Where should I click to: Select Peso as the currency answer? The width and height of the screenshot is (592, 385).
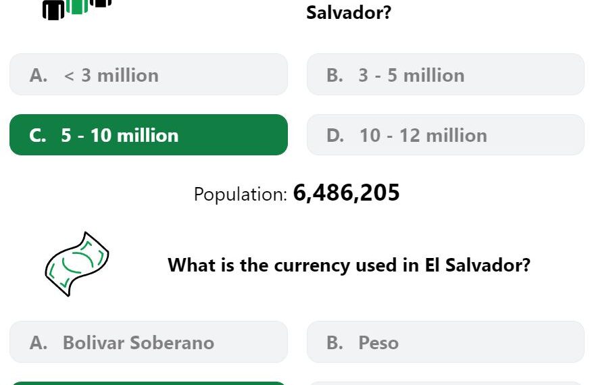pyautogui.click(x=445, y=342)
